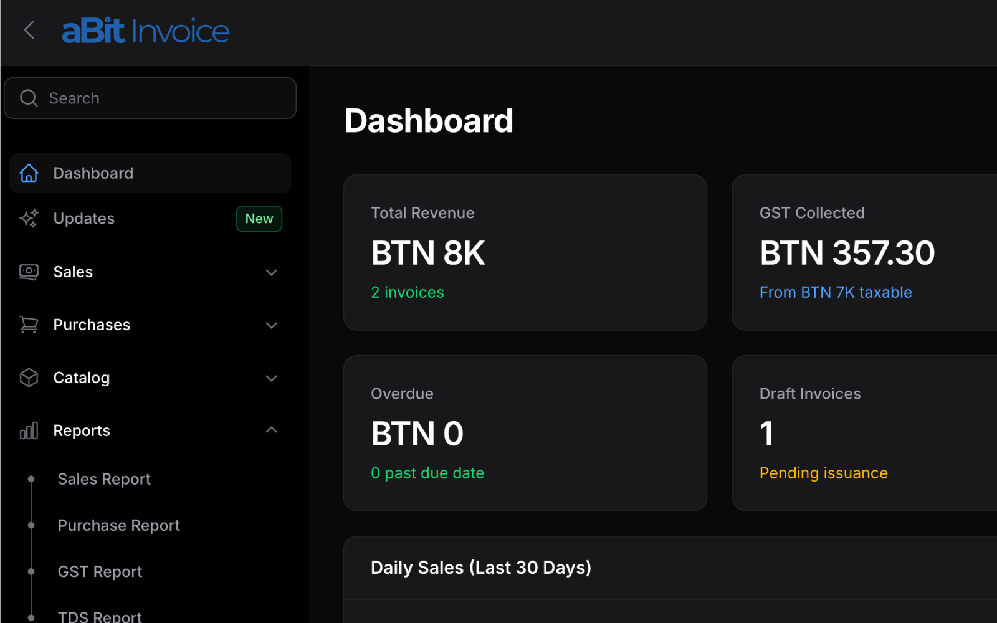Click the Purchases cart icon
The image size is (997, 623).
(x=29, y=325)
